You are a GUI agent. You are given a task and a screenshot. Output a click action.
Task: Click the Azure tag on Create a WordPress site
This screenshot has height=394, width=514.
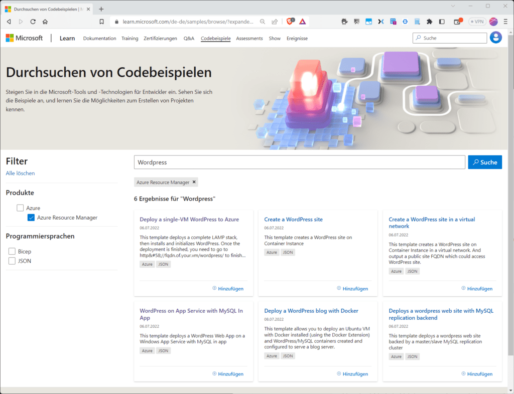pos(272,252)
